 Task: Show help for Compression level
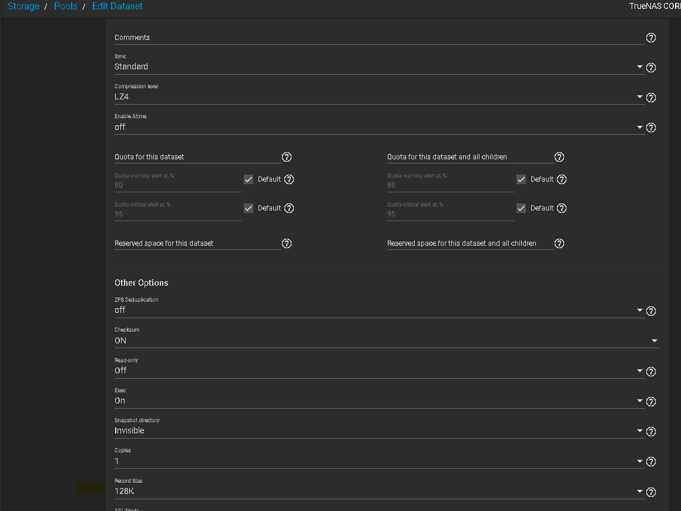click(650, 98)
